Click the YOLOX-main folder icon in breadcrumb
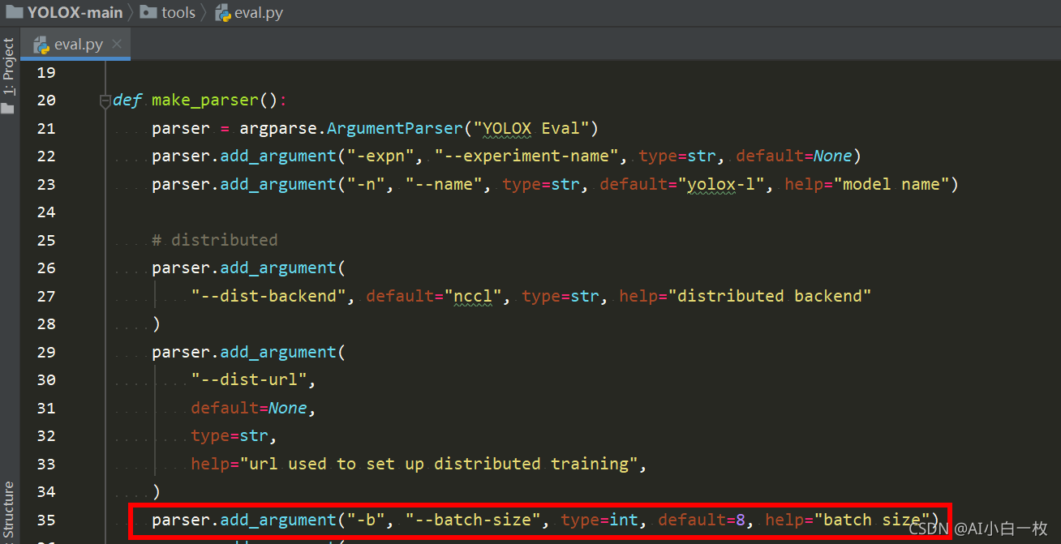Image resolution: width=1061 pixels, height=544 pixels. point(14,12)
